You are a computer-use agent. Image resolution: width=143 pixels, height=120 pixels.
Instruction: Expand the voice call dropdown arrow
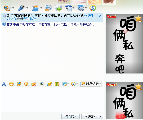(27, 8)
